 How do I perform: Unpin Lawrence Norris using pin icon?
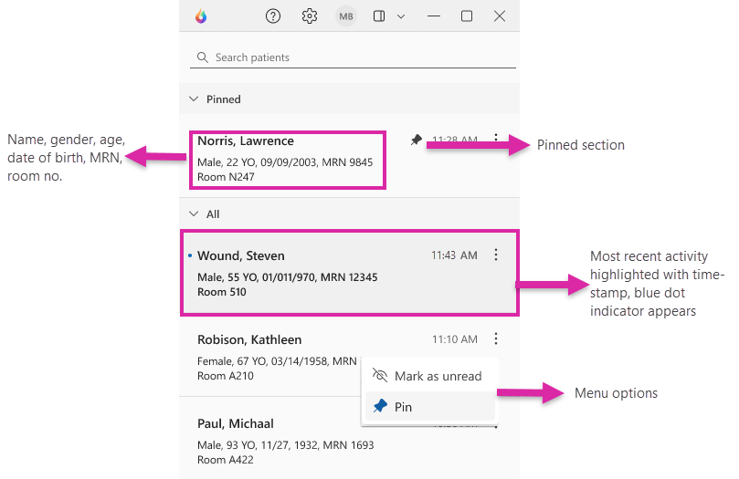417,141
